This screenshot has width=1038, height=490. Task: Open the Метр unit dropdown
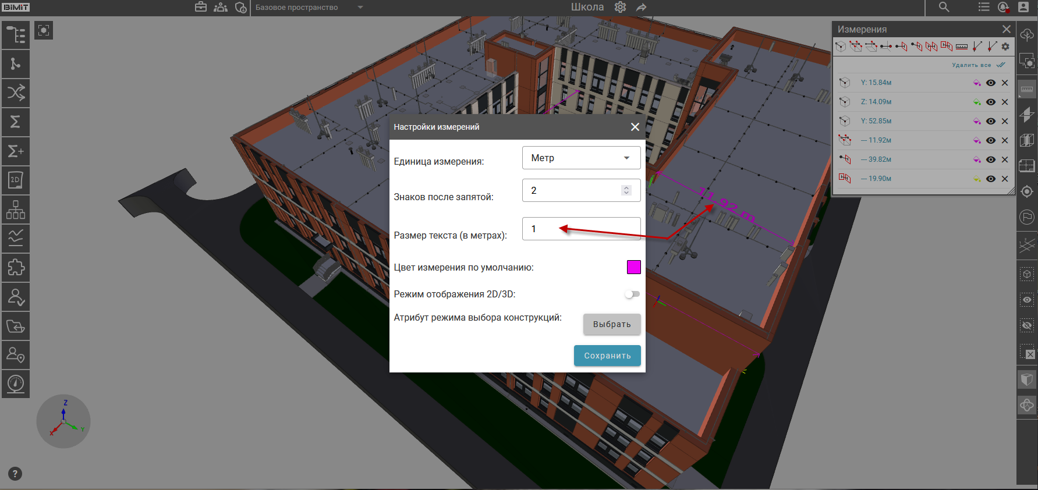[x=581, y=158]
